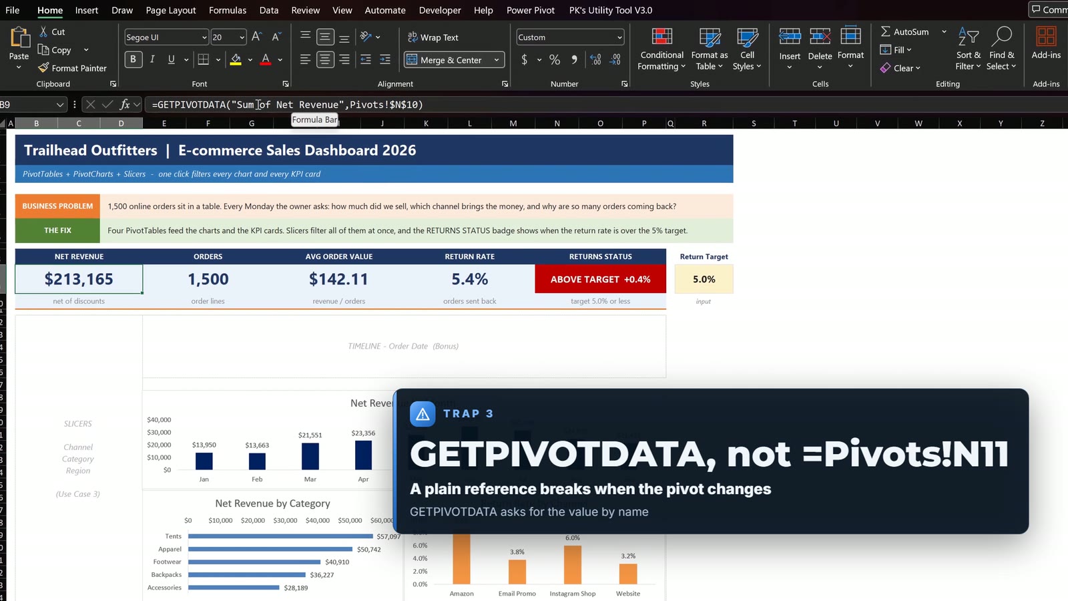
Task: Click inside the formula bar text
Action: pyautogui.click(x=288, y=104)
